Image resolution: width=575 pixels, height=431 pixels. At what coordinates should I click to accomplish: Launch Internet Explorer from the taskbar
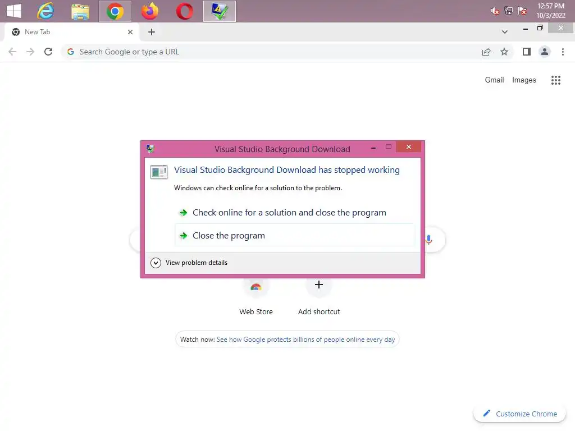45,11
